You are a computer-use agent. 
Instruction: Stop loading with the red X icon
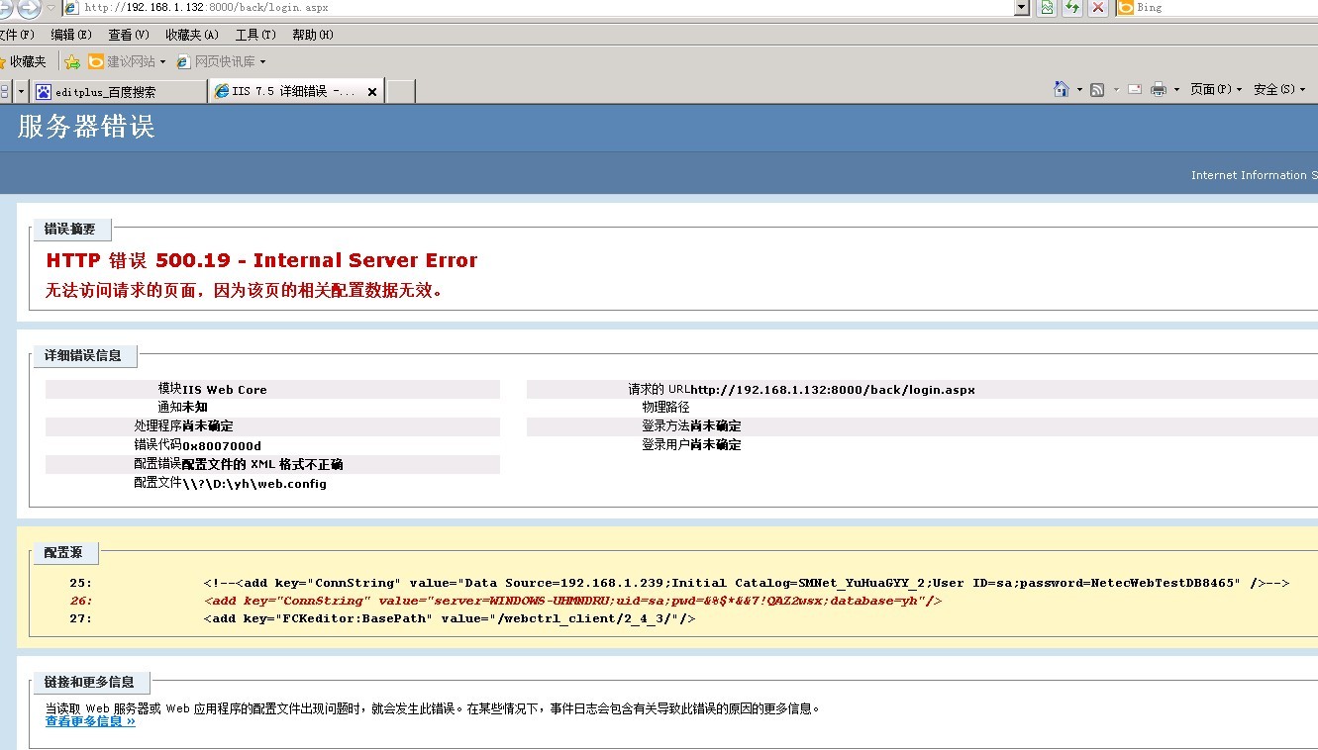[1097, 8]
